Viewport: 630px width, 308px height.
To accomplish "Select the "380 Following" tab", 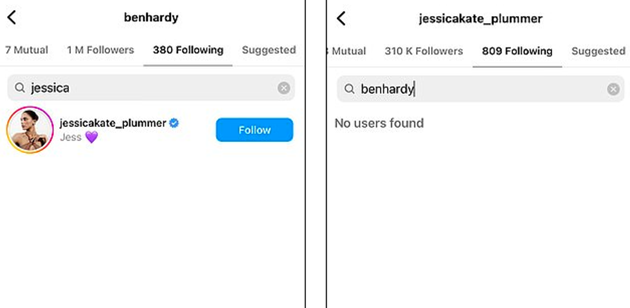I will (188, 50).
